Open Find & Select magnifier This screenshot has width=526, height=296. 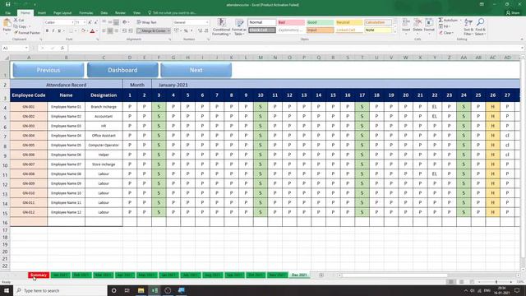480,27
